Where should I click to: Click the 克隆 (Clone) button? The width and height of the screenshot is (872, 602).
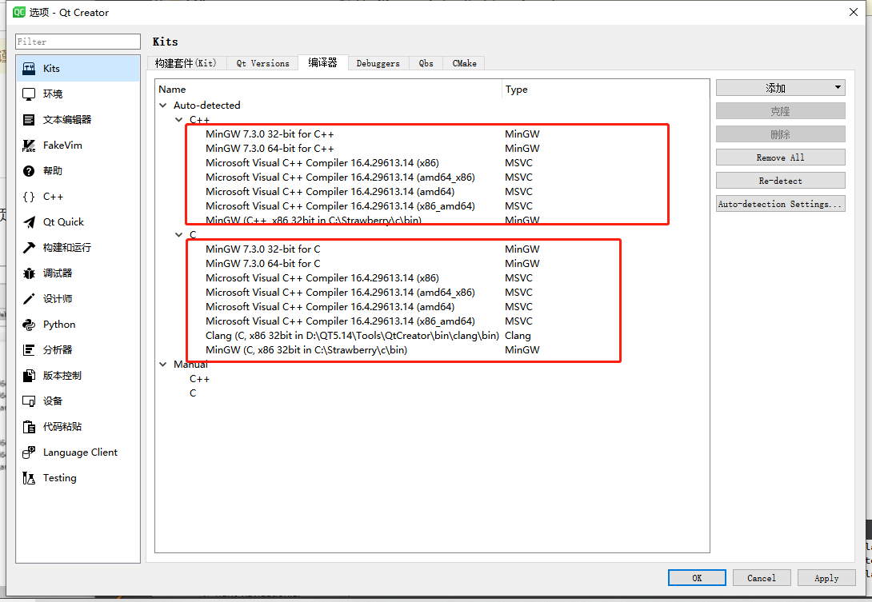pyautogui.click(x=780, y=111)
